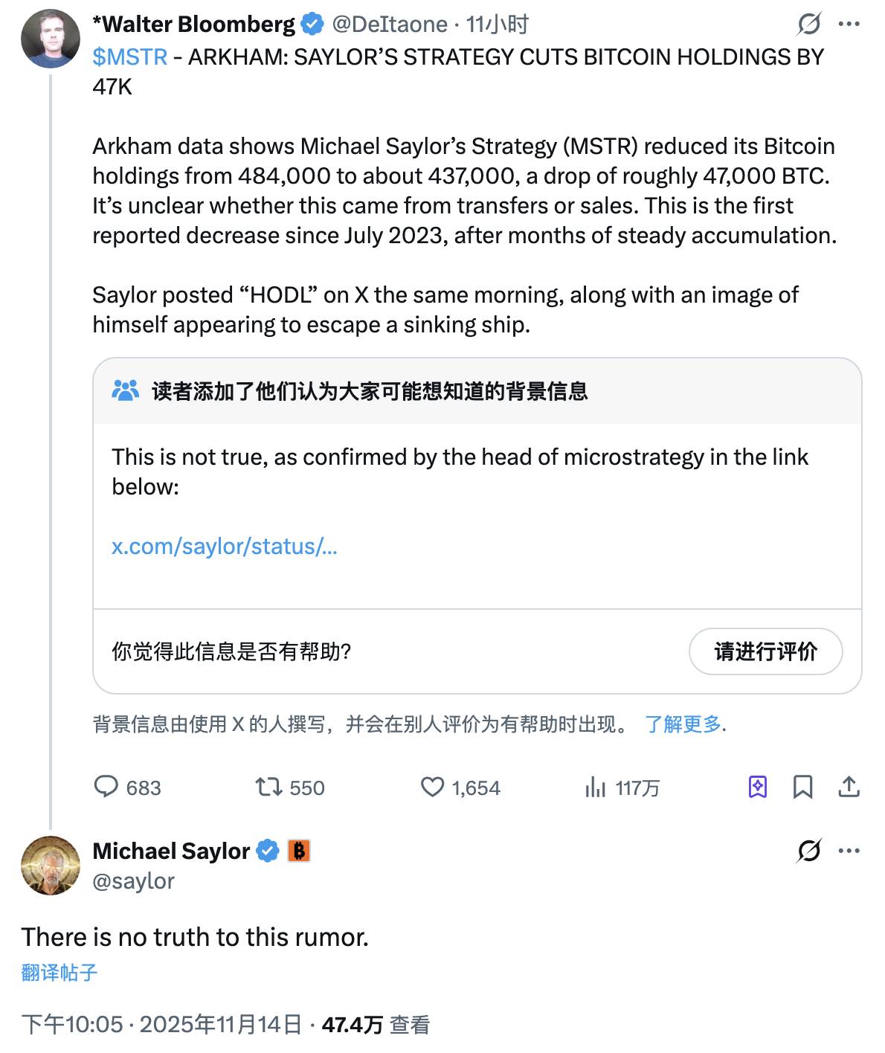The width and height of the screenshot is (885, 1053).
Task: Bookmark the Walter Bloomberg post
Action: [803, 787]
